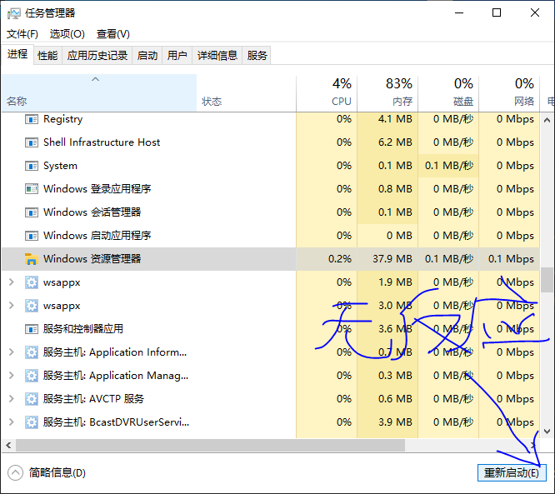Click the 服务和控制器应用 icon
This screenshot has width=555, height=494.
coord(32,329)
